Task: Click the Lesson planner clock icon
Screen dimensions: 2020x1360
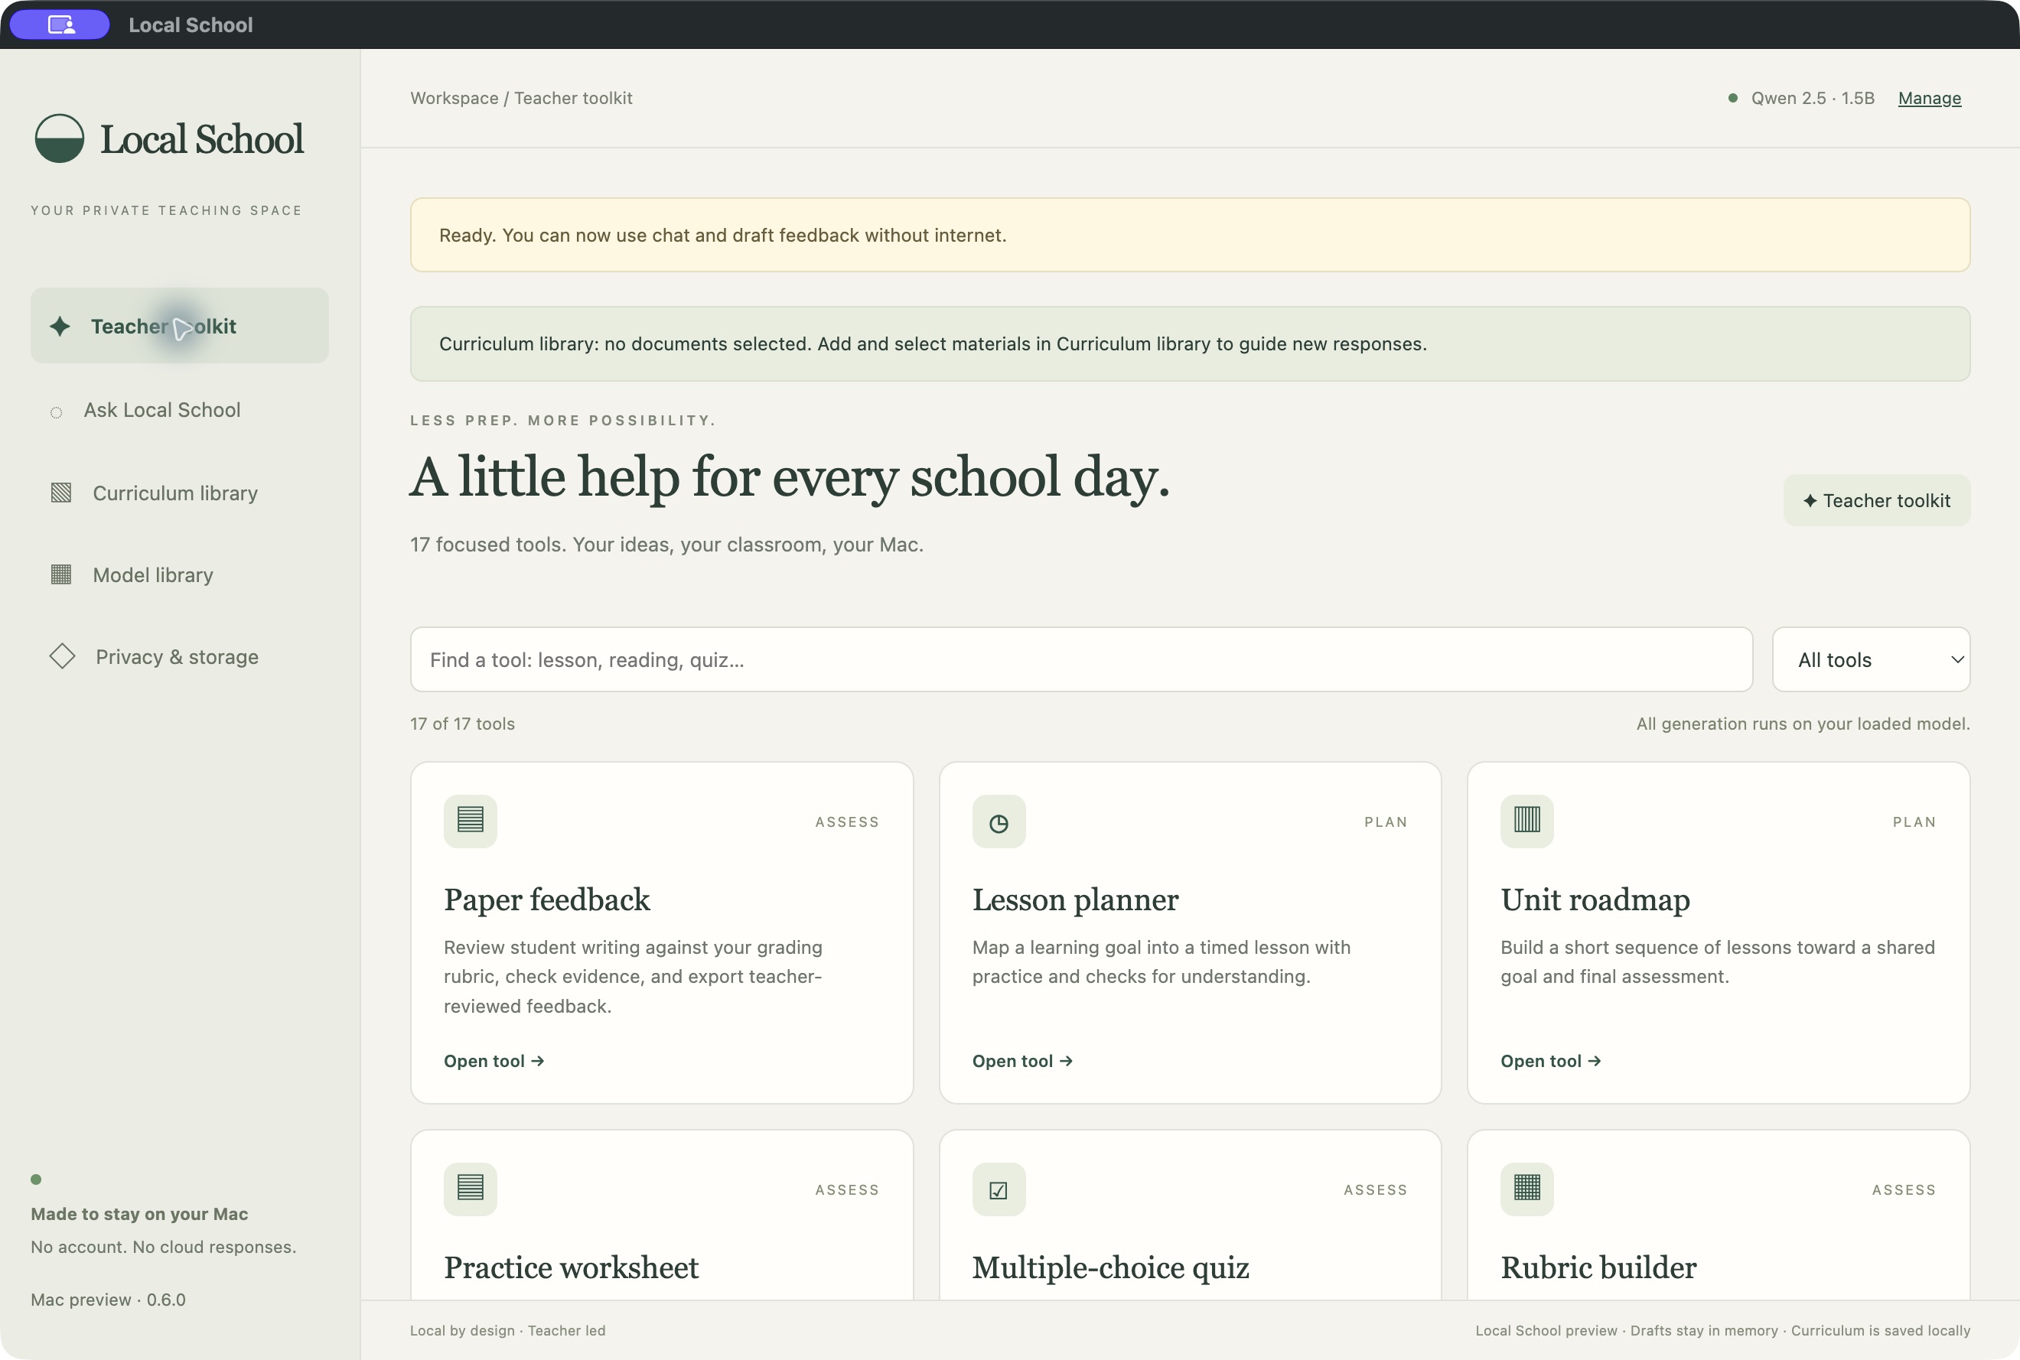Action: (x=999, y=821)
